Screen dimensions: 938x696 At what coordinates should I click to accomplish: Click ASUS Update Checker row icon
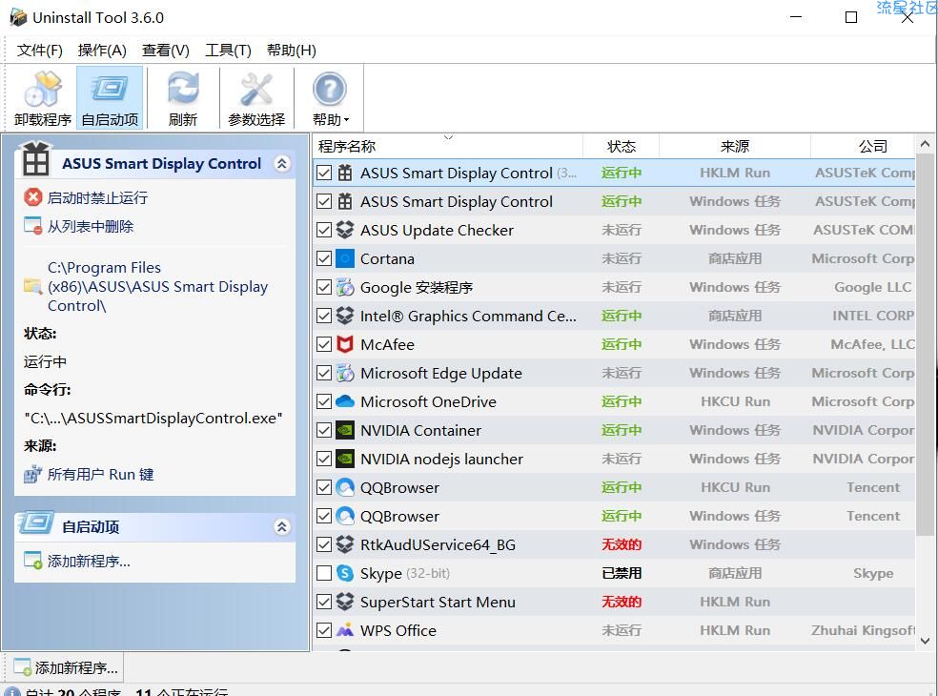[344, 230]
